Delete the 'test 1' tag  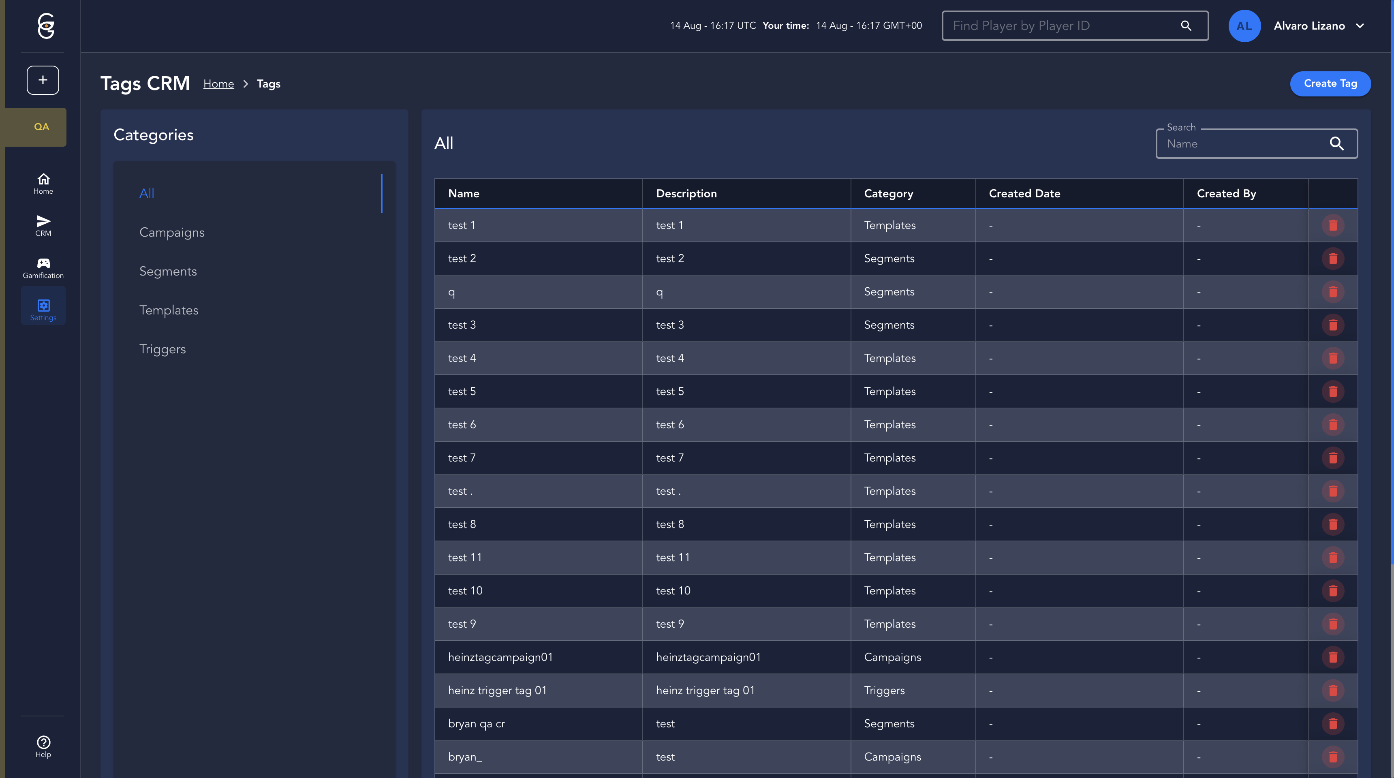(x=1332, y=225)
